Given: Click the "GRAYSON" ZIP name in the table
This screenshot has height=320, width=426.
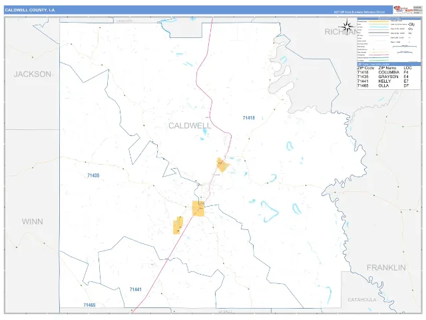Looking at the screenshot, I should coord(388,77).
